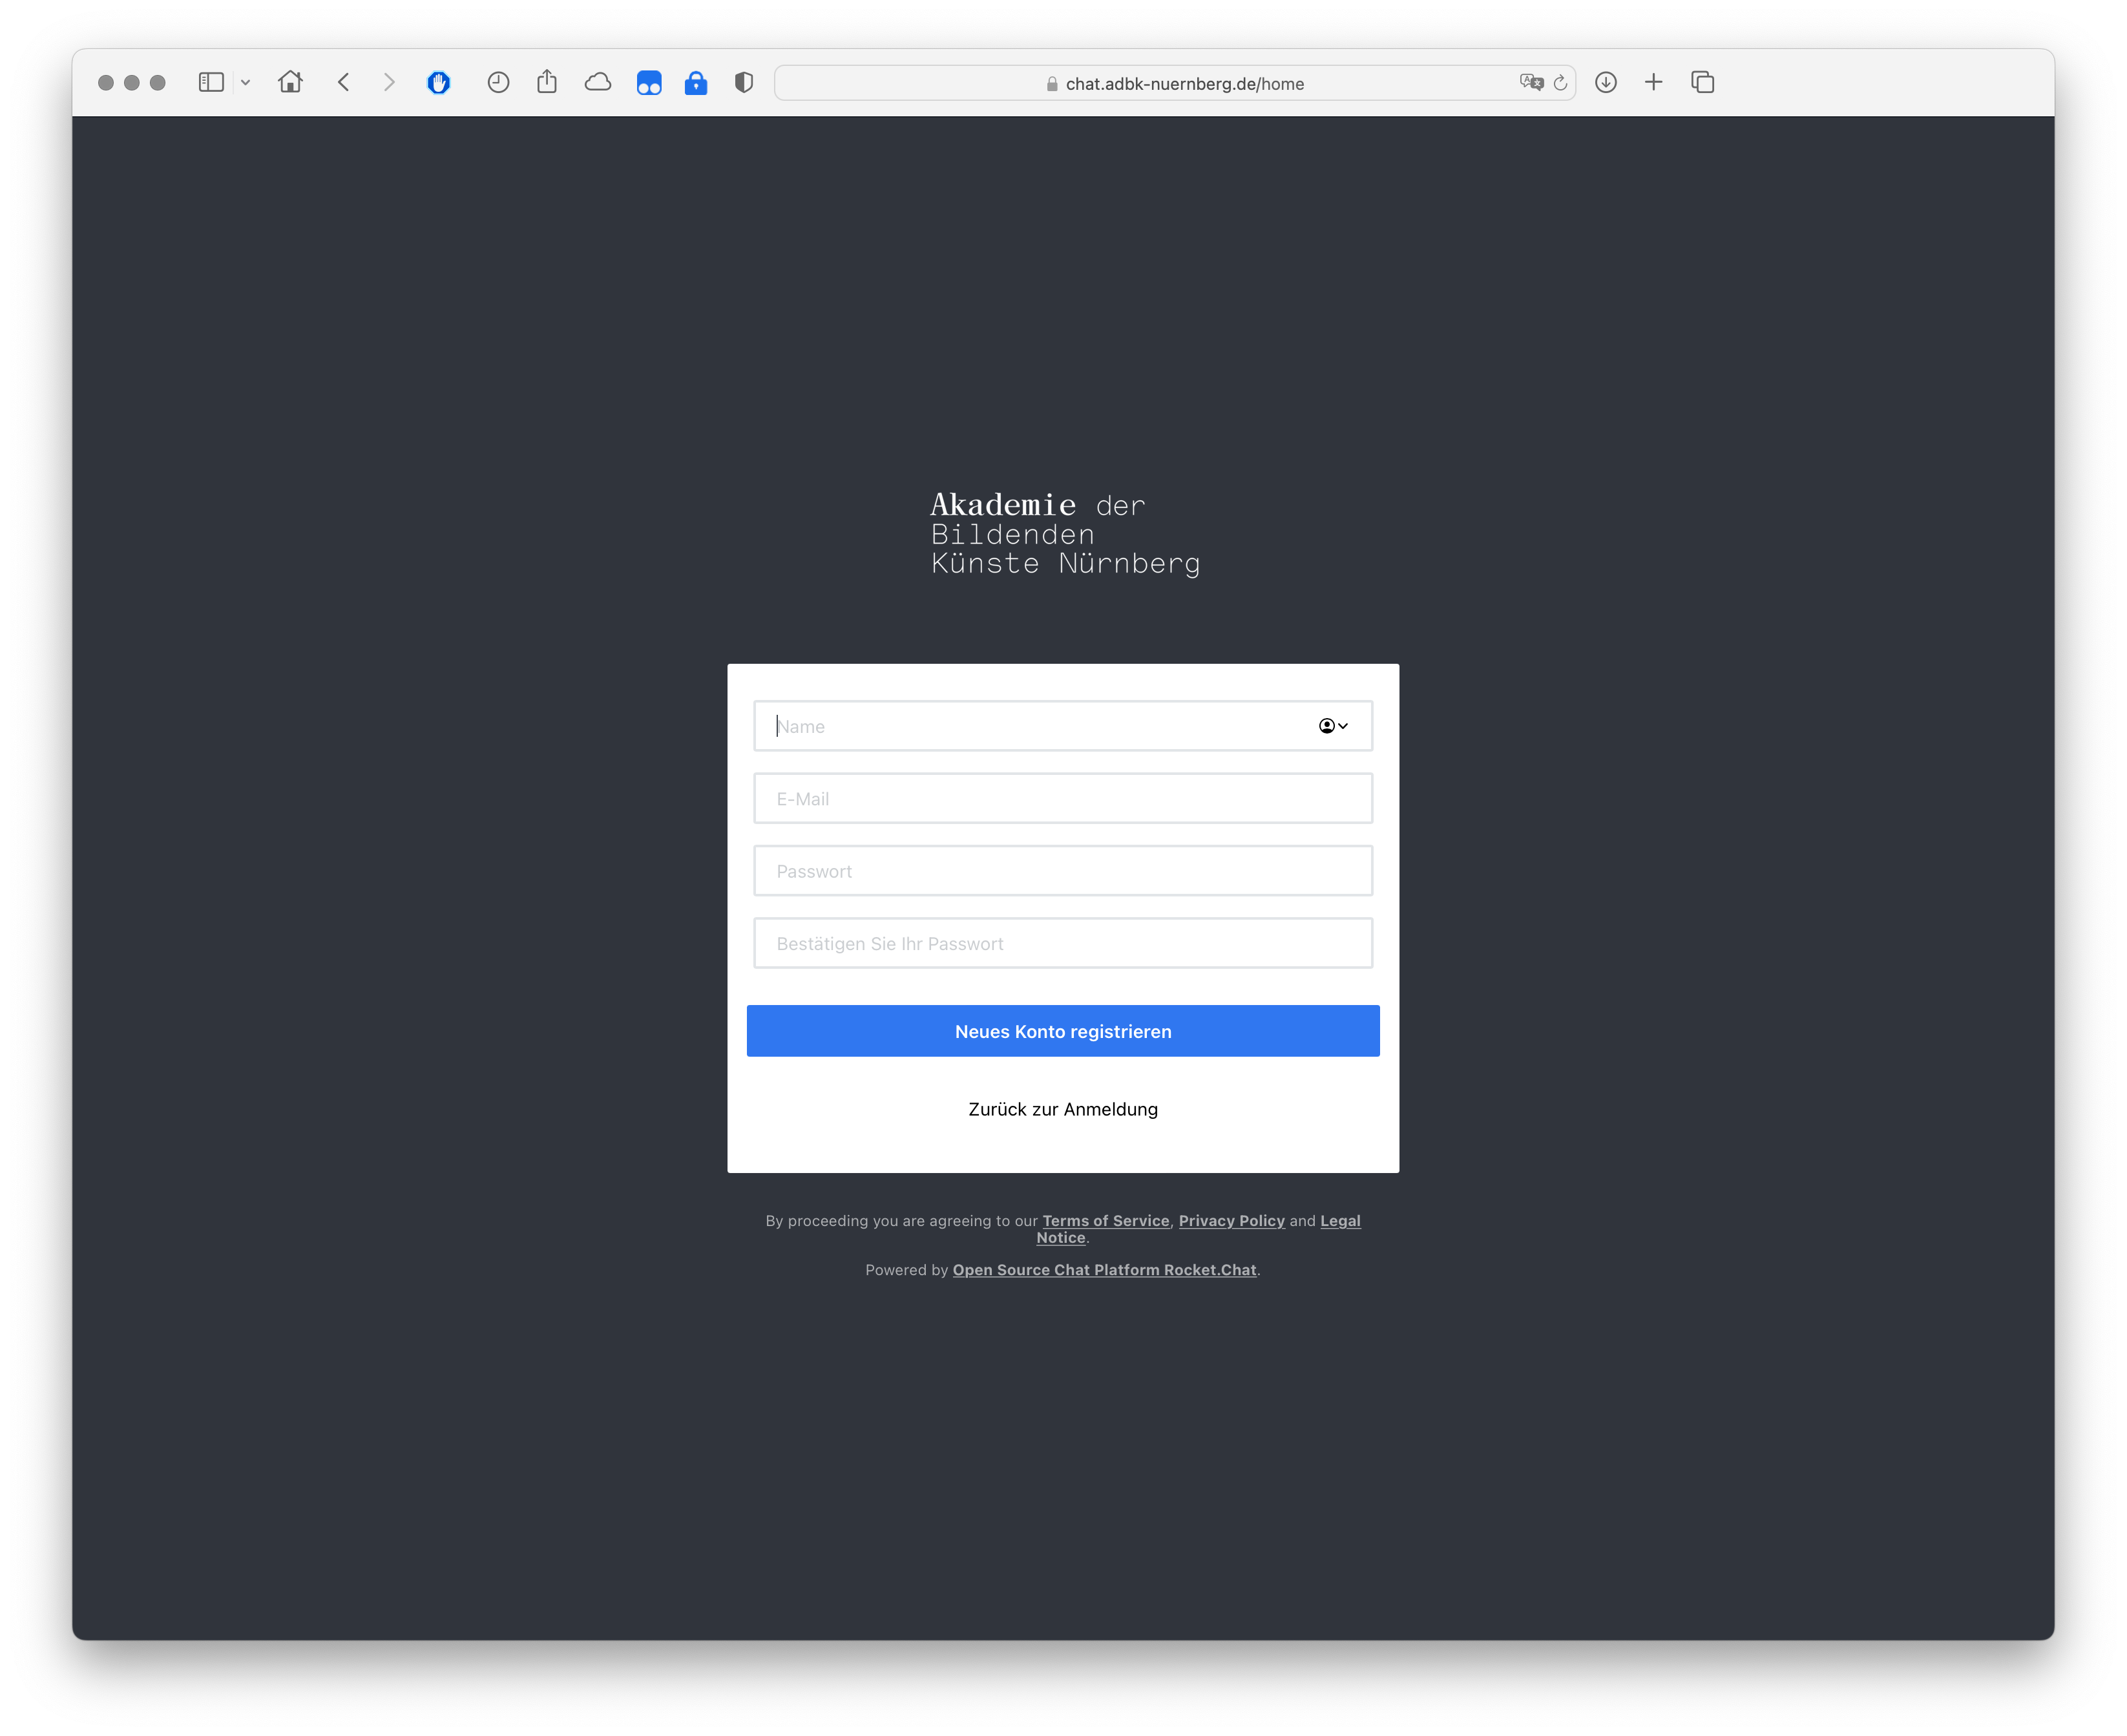Viewport: 2127px width, 1736px height.
Task: Open the contact autofill dropdown in Name field
Action: (1334, 726)
